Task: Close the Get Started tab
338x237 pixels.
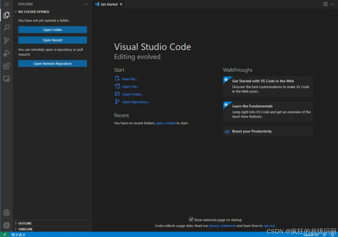Action: 121,4
